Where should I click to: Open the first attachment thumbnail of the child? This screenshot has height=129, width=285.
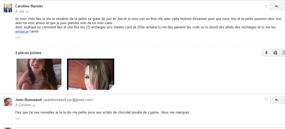[x=39, y=74]
